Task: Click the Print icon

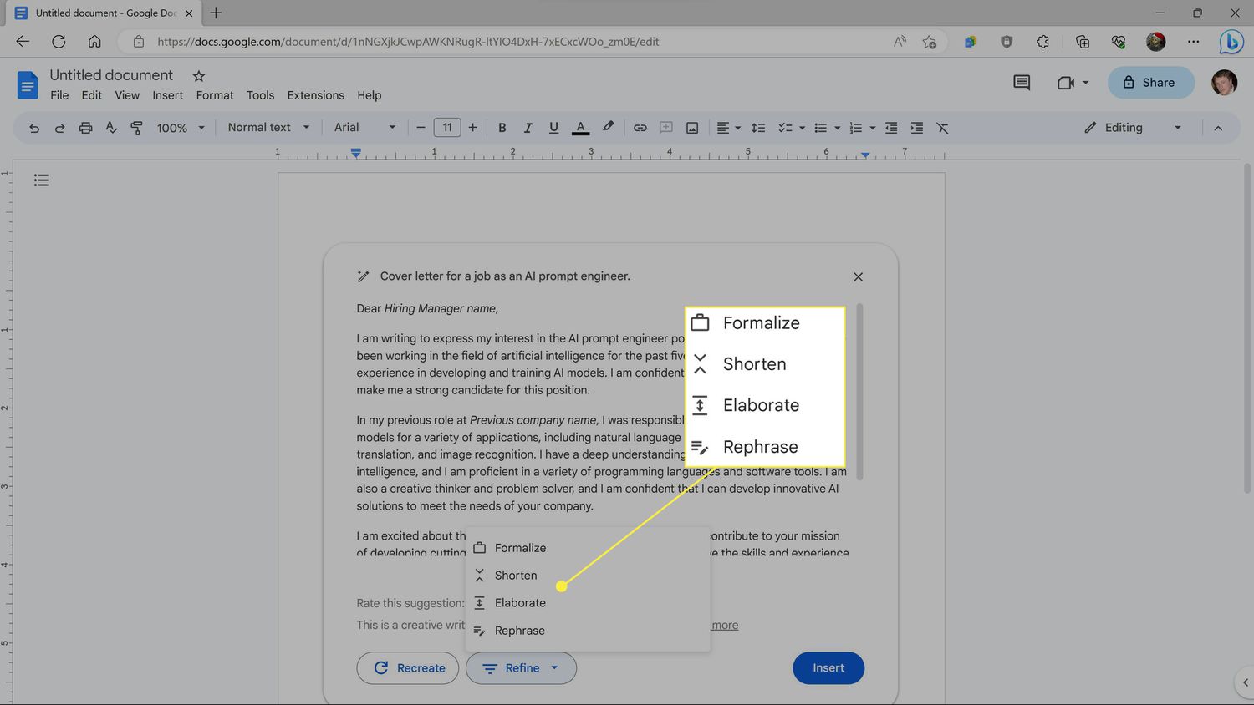Action: pyautogui.click(x=85, y=128)
